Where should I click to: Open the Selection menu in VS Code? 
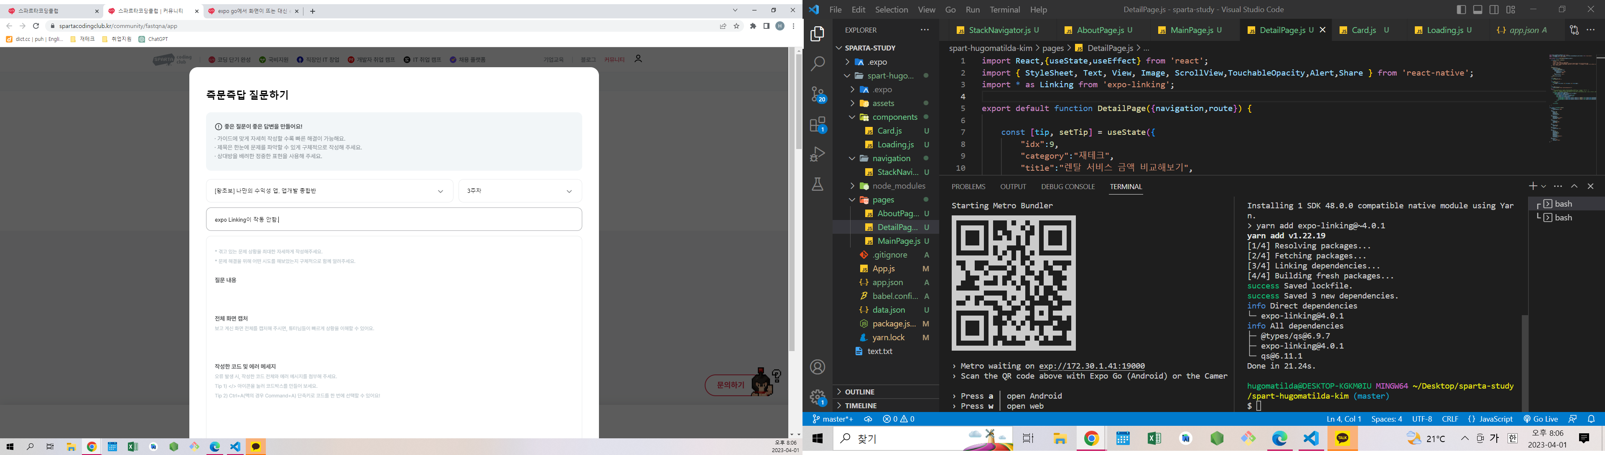tap(891, 9)
